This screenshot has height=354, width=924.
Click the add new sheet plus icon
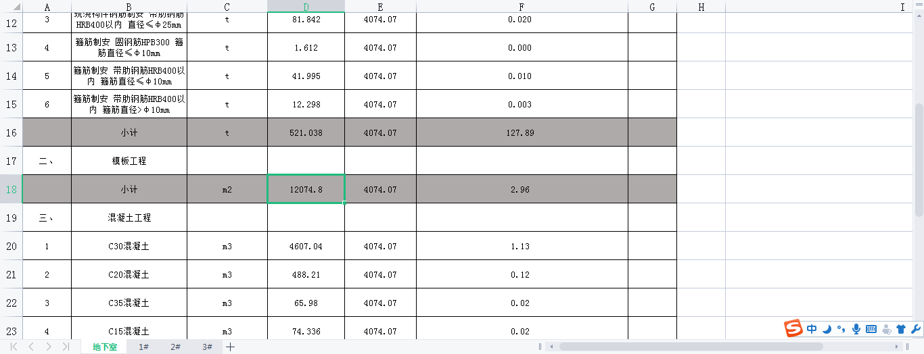tap(231, 347)
